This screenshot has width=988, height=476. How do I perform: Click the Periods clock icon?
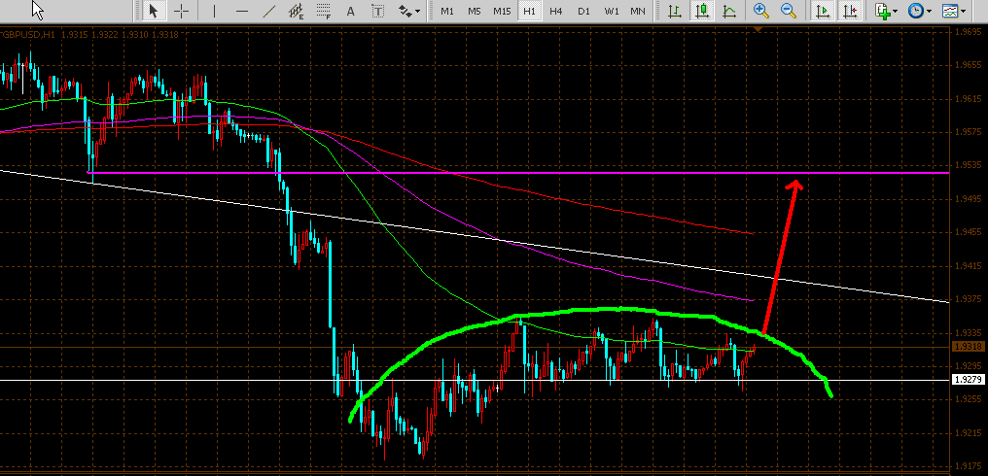coord(915,11)
